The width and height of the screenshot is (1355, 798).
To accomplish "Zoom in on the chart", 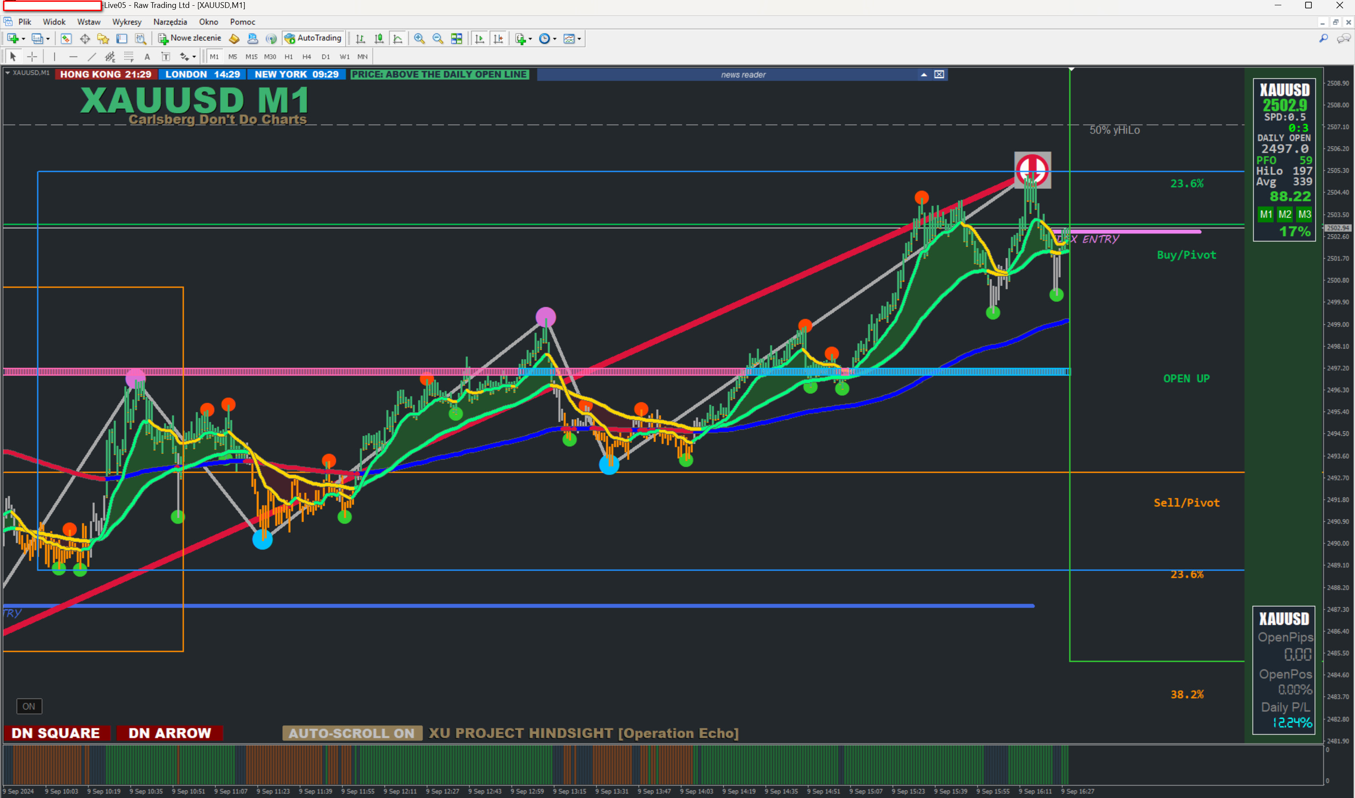I will [419, 39].
